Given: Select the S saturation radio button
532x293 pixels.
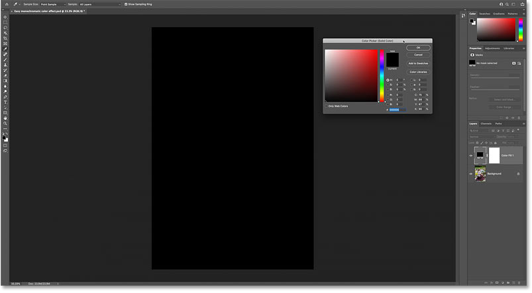Looking at the screenshot, I should (x=388, y=85).
